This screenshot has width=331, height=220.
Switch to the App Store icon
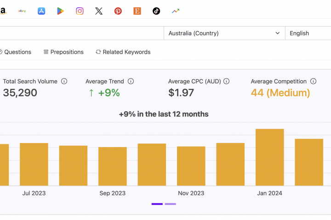point(41,11)
